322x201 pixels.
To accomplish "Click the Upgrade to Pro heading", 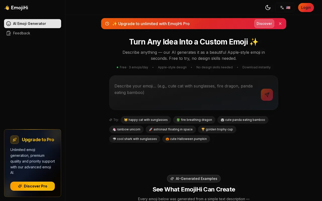I will point(38,140).
